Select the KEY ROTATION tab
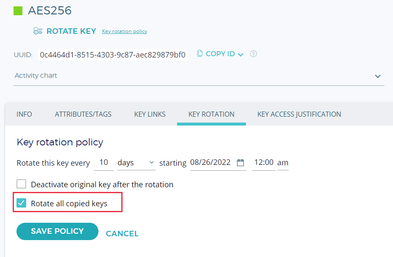Viewport: 393px width, 257px height. [x=211, y=114]
